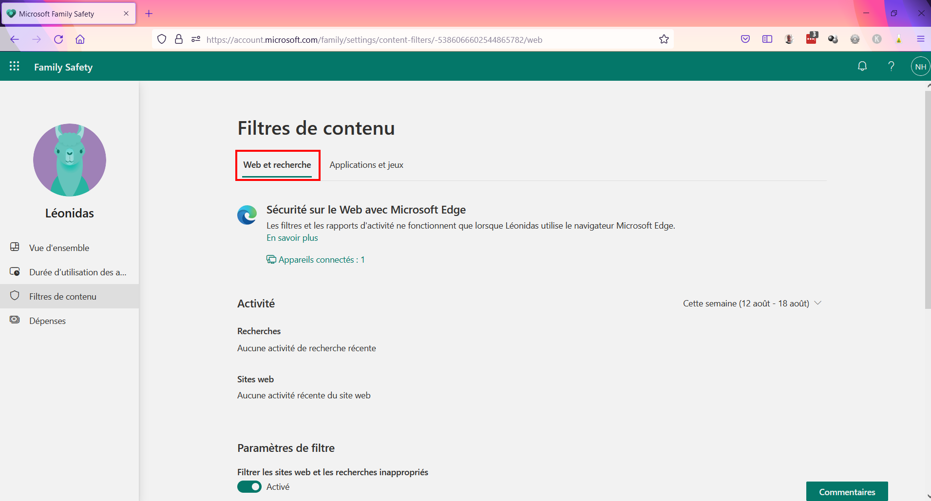The image size is (931, 501).
Task: Click Léonidas llama profile picture
Action: 70,160
